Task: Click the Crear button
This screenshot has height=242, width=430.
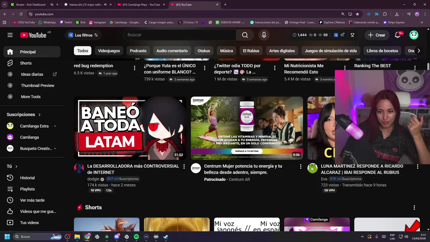Action: (x=377, y=35)
